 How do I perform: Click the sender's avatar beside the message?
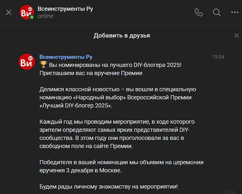coord(26,62)
